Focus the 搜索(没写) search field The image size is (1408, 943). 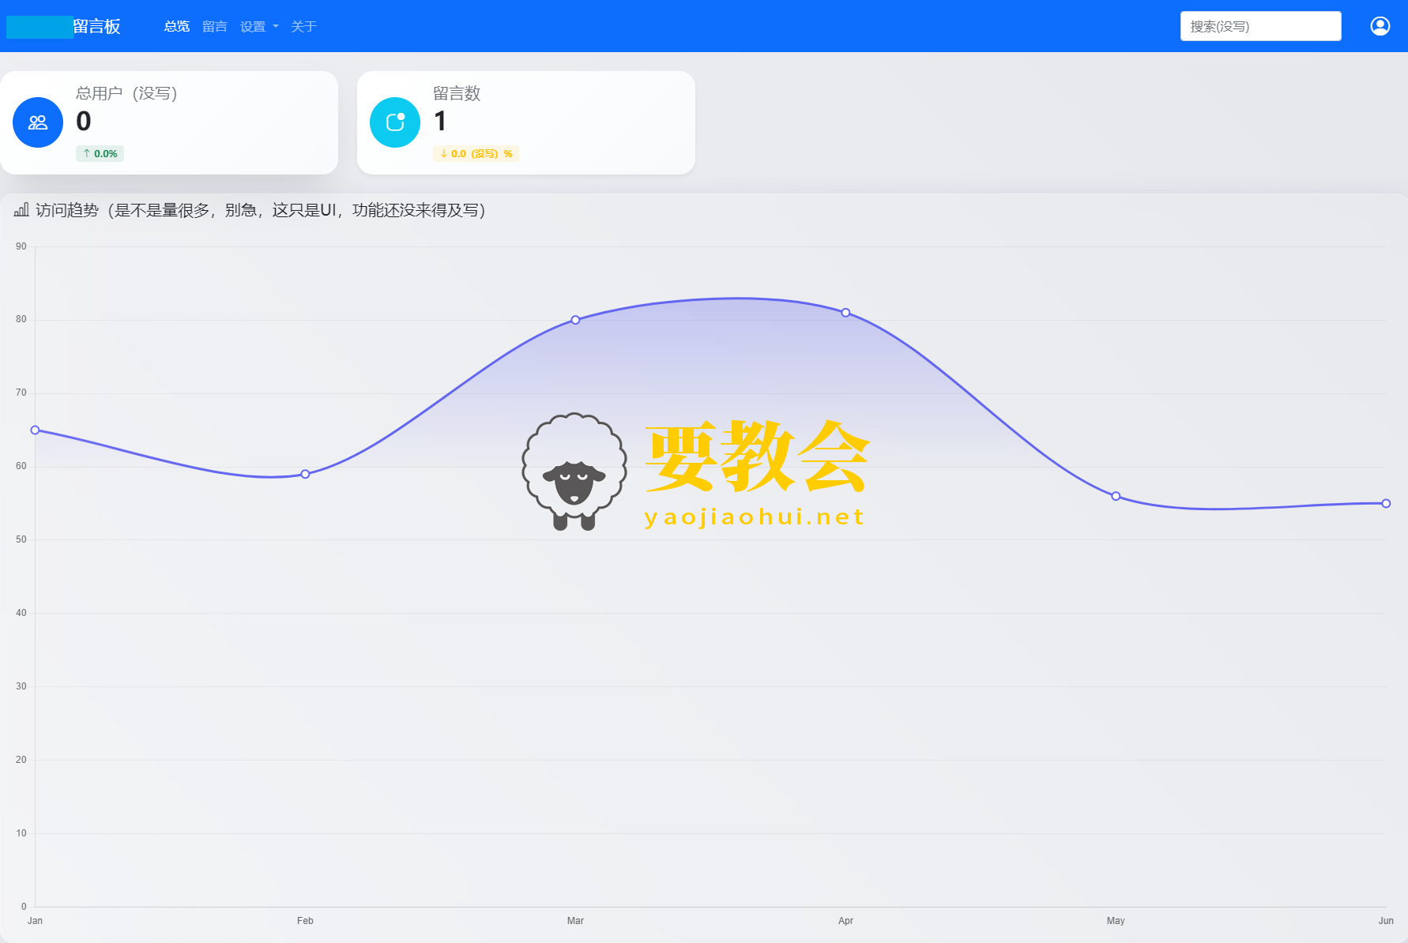tap(1260, 26)
